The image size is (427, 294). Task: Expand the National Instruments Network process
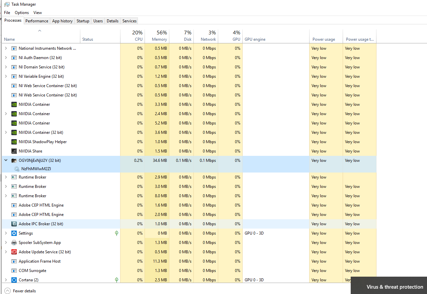coord(6,48)
